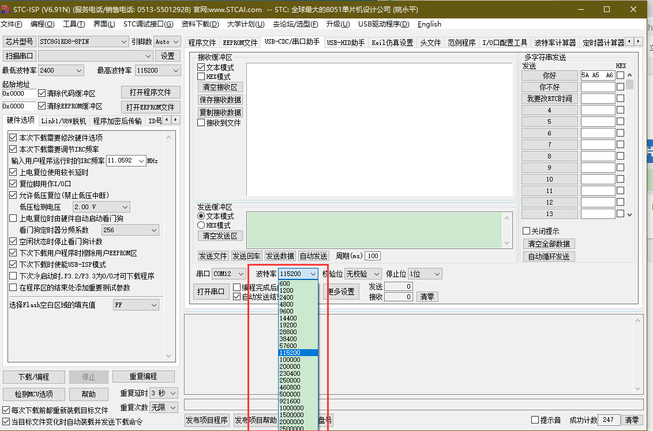This screenshot has width=653, height=431.
Task: Open 最高波特率 115200 dropdown
Action: 158,70
